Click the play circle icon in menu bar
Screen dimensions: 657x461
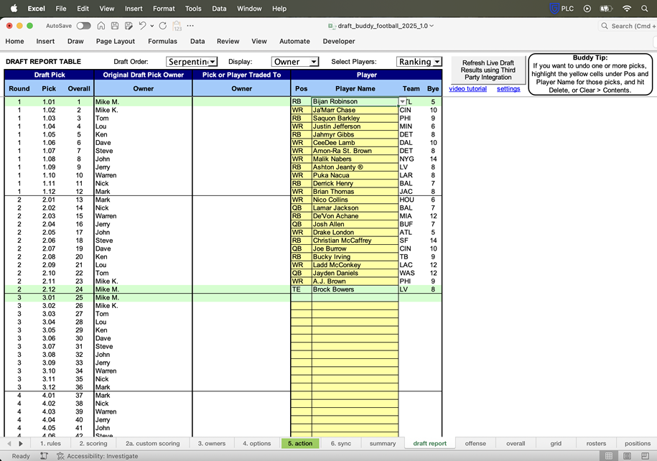point(587,9)
